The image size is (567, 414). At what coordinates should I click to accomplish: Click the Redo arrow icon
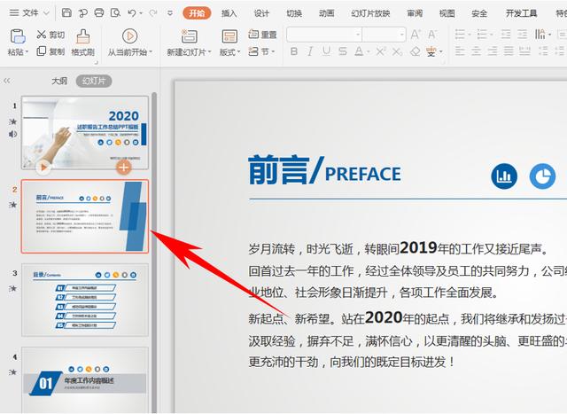click(x=153, y=13)
